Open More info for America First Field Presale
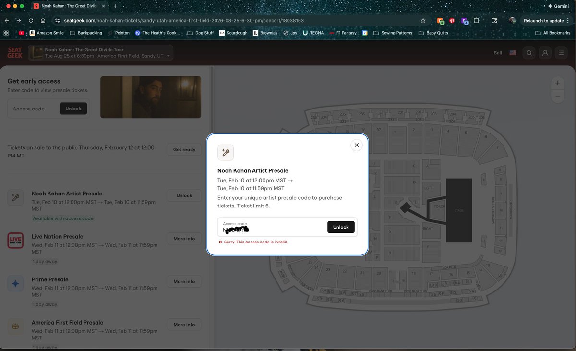 point(184,325)
